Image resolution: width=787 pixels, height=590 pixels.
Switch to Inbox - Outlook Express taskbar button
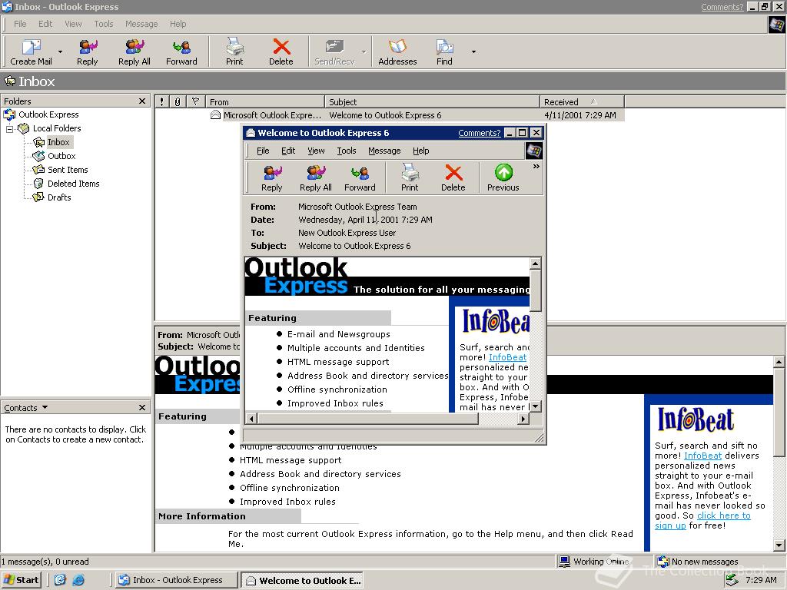click(177, 580)
